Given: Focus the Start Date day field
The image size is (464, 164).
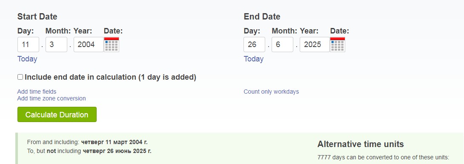Looking at the screenshot, I should click(x=29, y=44).
